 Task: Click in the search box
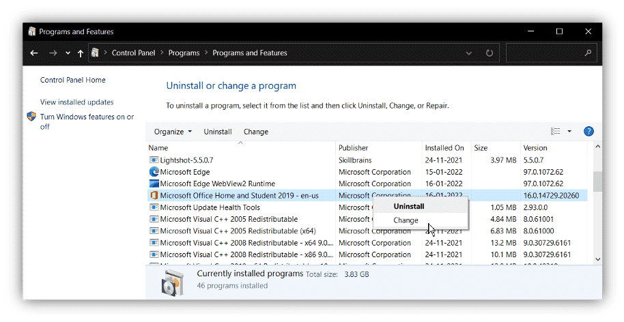pos(551,53)
